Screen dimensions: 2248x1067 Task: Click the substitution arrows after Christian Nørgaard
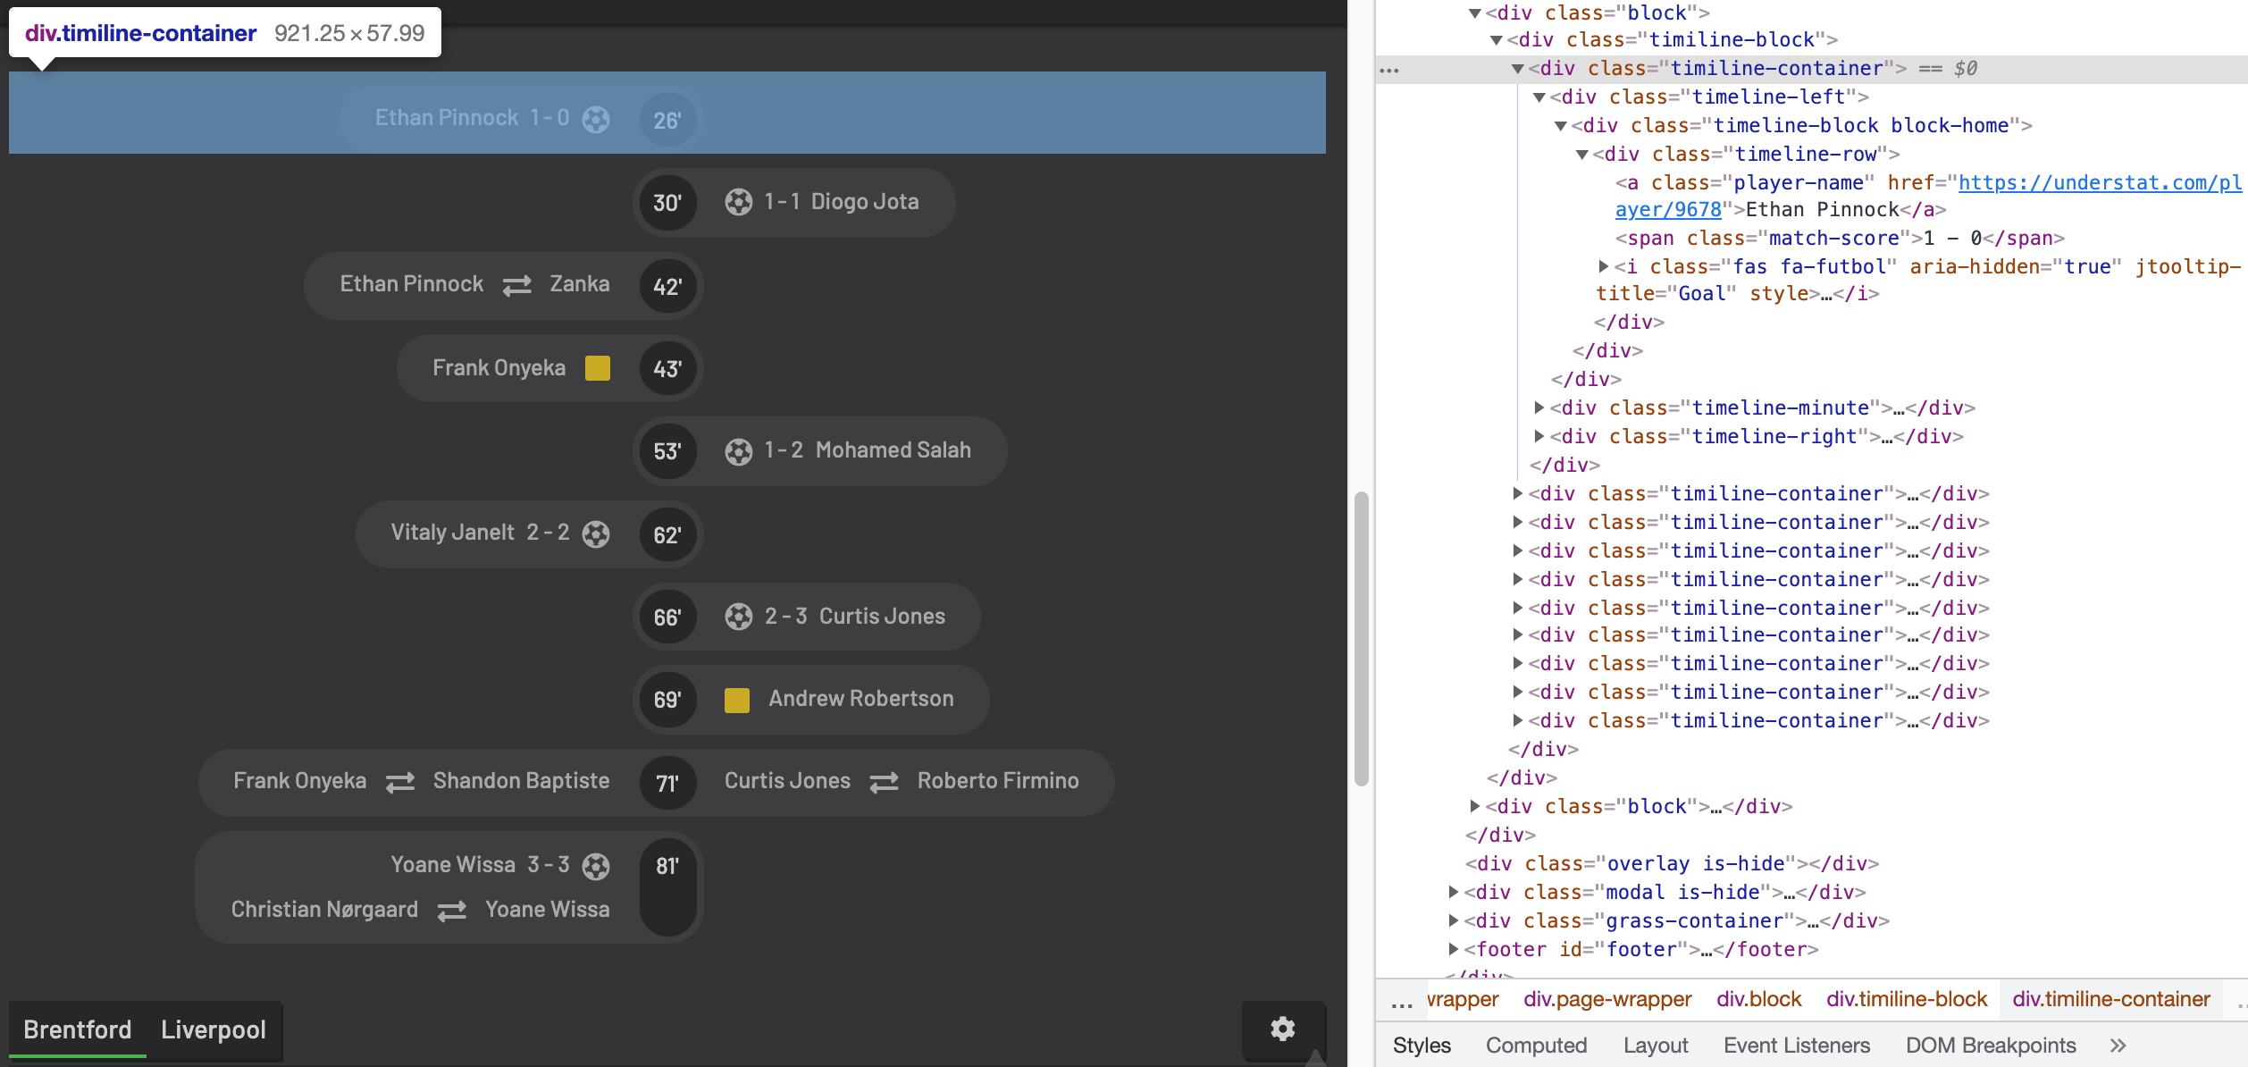point(451,911)
